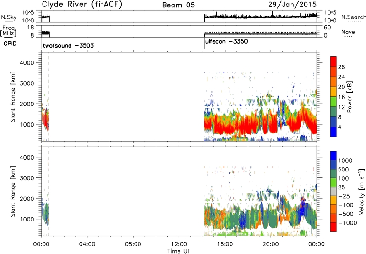
Task: Pick the yellow -100 to -25 Velocity segment
Action: [x=334, y=200]
